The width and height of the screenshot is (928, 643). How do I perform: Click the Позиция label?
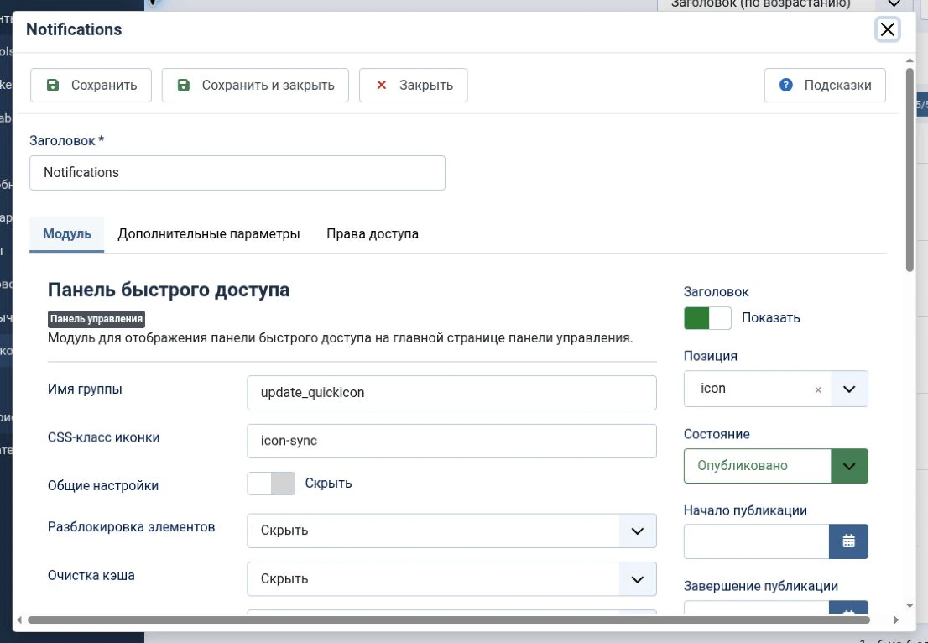click(711, 356)
